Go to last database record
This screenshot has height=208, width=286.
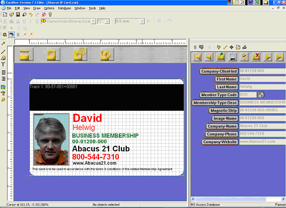[x=280, y=57]
